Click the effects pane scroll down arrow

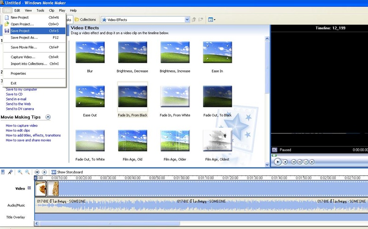pyautogui.click(x=267, y=165)
